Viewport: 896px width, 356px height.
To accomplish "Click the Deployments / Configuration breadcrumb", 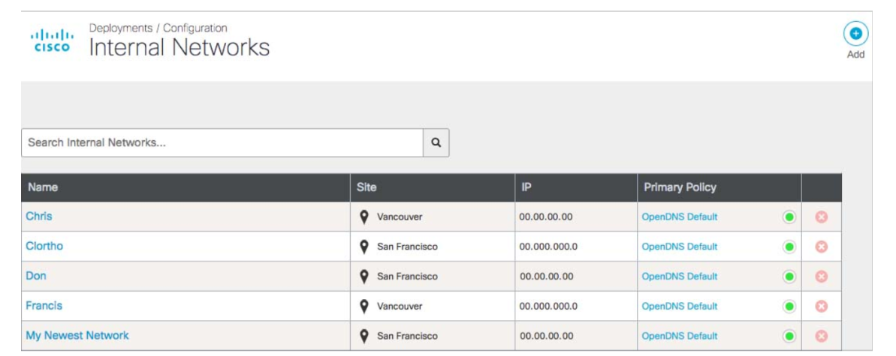I will click(158, 28).
